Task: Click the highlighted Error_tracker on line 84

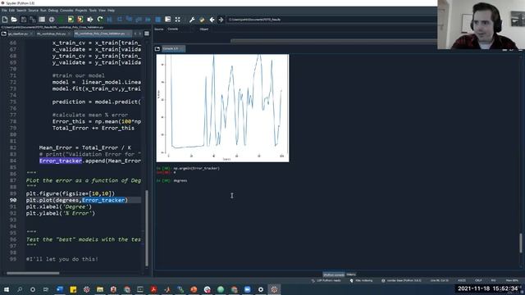Action: pyautogui.click(x=61, y=161)
